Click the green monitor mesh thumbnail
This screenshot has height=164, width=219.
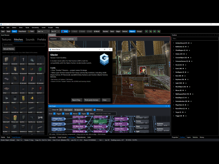(40, 70)
